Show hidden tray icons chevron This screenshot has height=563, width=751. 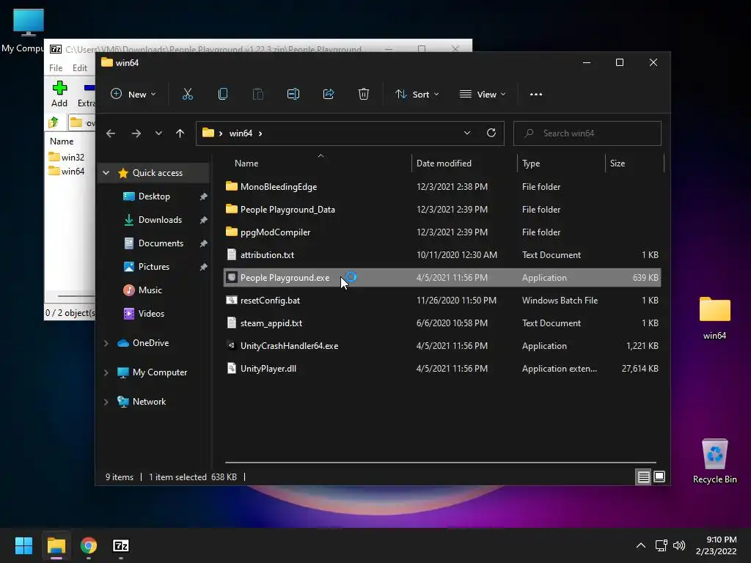641,545
